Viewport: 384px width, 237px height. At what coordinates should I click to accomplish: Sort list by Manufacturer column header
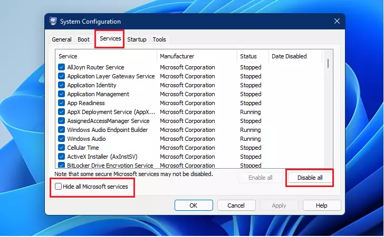[197, 56]
